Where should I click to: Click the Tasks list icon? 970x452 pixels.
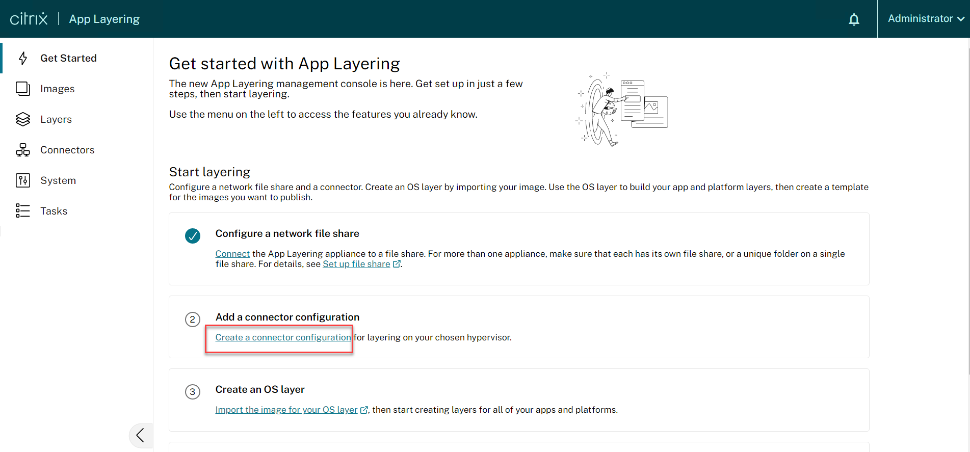23,211
